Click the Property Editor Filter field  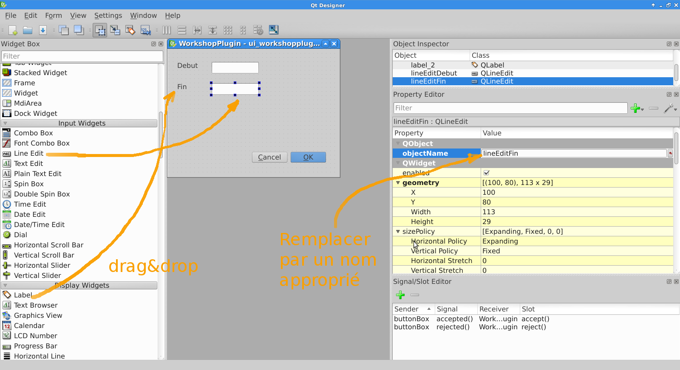(x=510, y=108)
